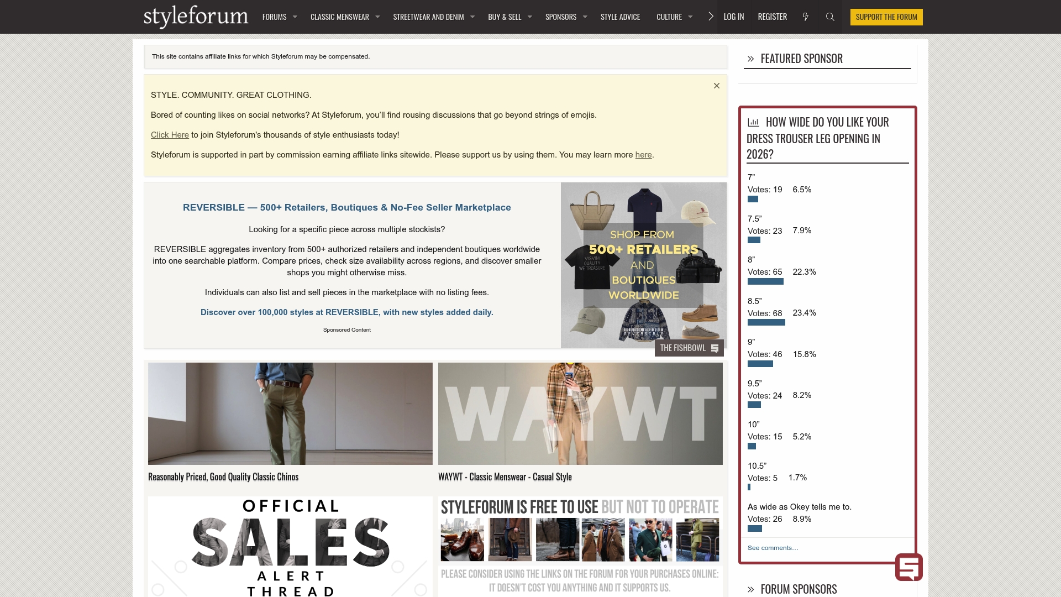Go to the Styleforum logo homepage

pos(196,17)
